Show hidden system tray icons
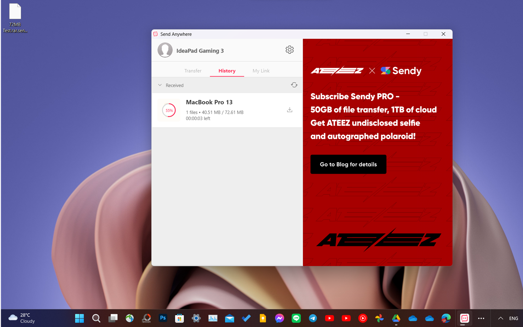 (501, 318)
